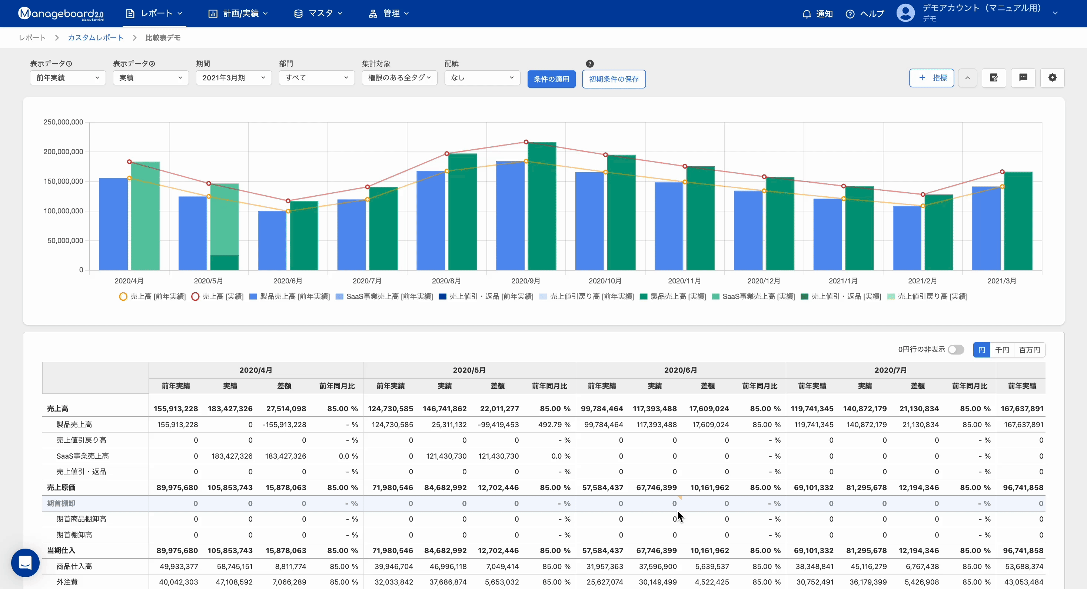Open the 部門 dropdown showing すべて
This screenshot has height=589, width=1087.
(x=316, y=78)
